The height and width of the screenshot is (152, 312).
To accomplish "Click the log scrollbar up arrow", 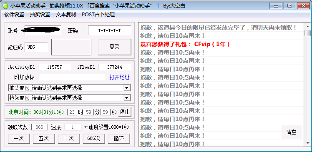I will [x=308, y=26].
